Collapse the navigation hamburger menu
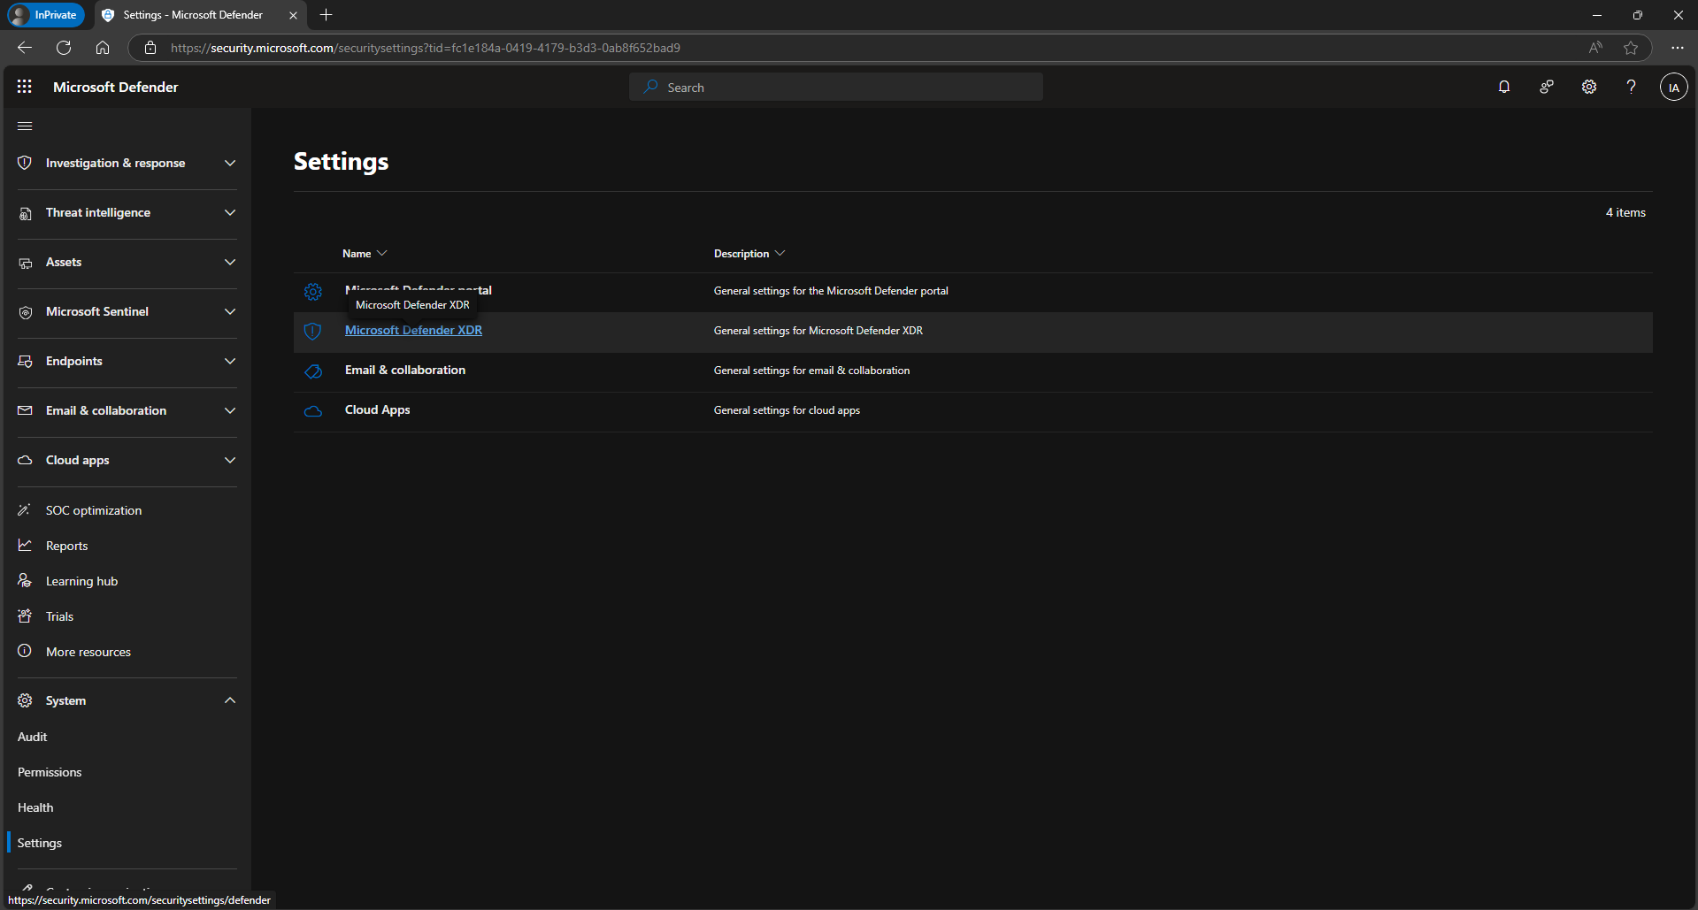The width and height of the screenshot is (1698, 910). point(25,126)
